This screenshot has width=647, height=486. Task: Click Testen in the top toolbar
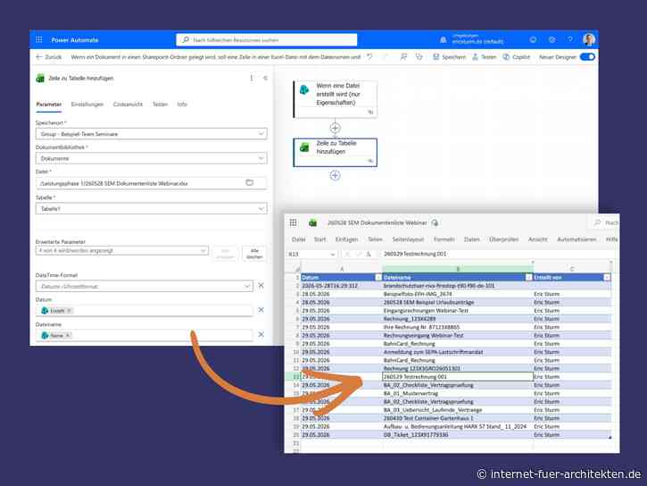(484, 57)
